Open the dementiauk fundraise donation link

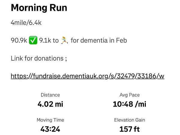pyautogui.click(x=87, y=76)
